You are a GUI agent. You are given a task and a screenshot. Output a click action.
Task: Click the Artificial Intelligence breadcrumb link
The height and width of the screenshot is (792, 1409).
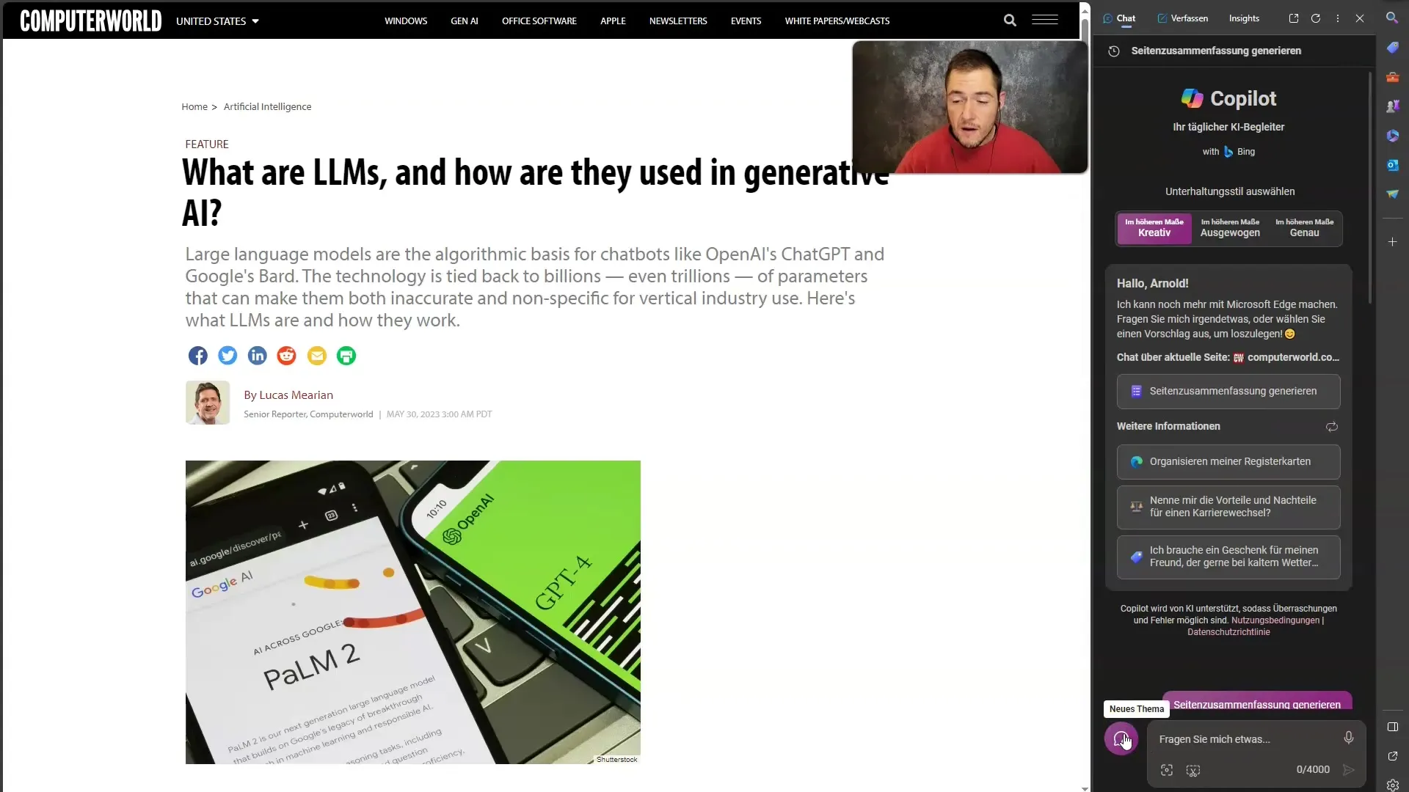[267, 106]
